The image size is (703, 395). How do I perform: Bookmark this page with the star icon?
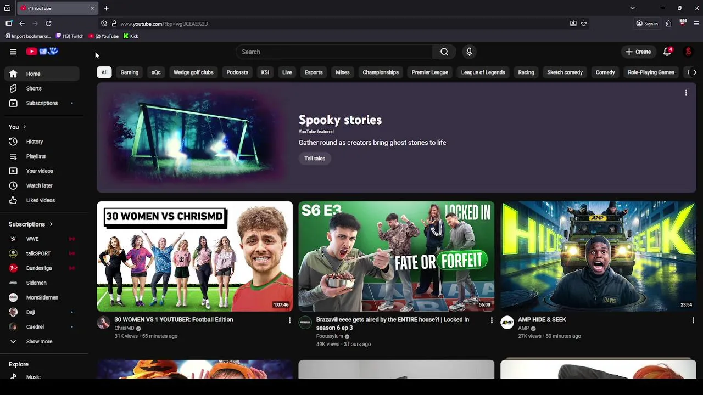[x=583, y=24]
